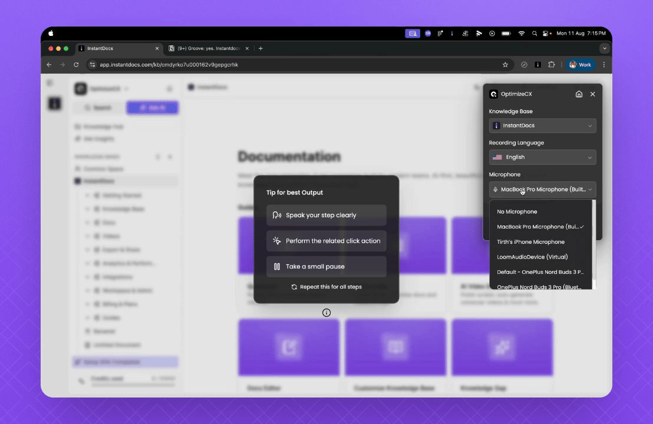
Task: Select MacBook Pro Microphone checked option
Action: coord(540,227)
